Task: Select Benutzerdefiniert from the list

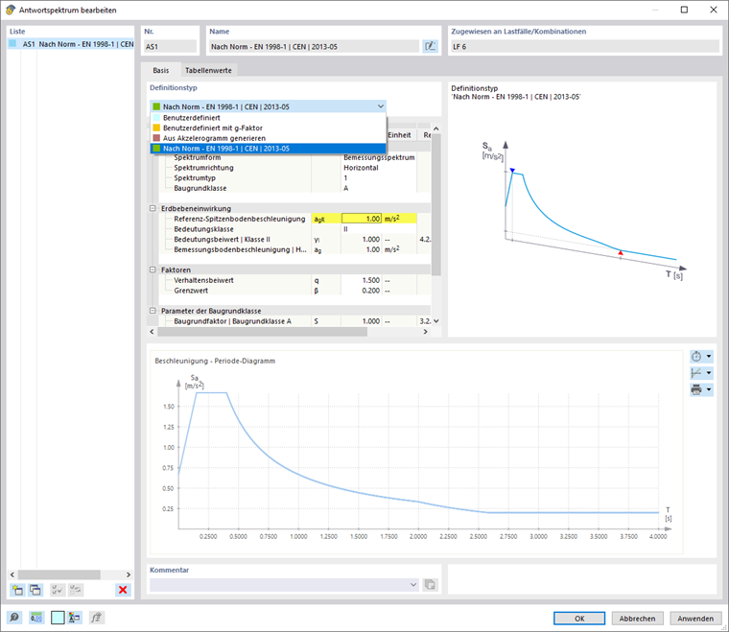Action: [269, 118]
